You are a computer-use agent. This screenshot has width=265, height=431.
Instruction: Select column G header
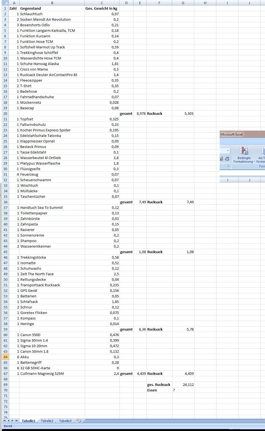183,3
